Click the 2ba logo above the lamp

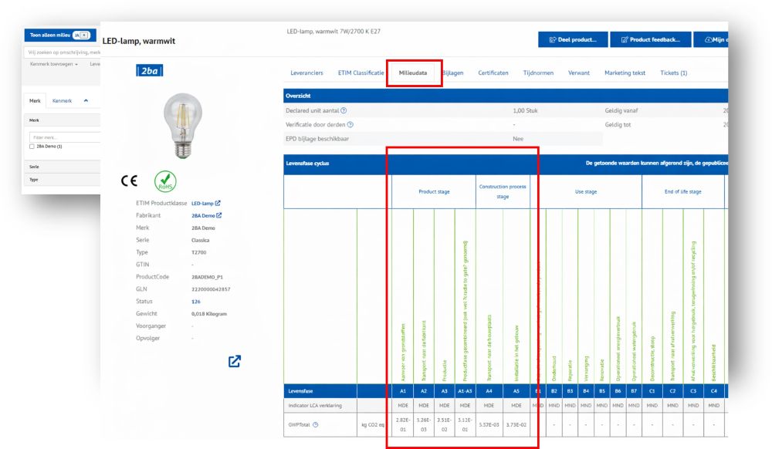149,72
